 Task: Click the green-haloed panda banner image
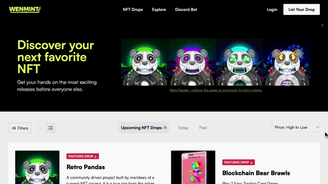pyautogui.click(x=145, y=62)
